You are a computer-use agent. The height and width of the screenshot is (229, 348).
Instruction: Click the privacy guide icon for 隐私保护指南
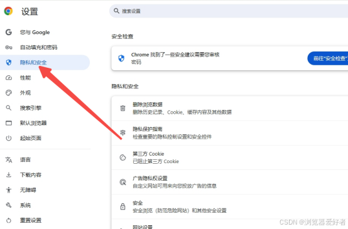[122, 133]
